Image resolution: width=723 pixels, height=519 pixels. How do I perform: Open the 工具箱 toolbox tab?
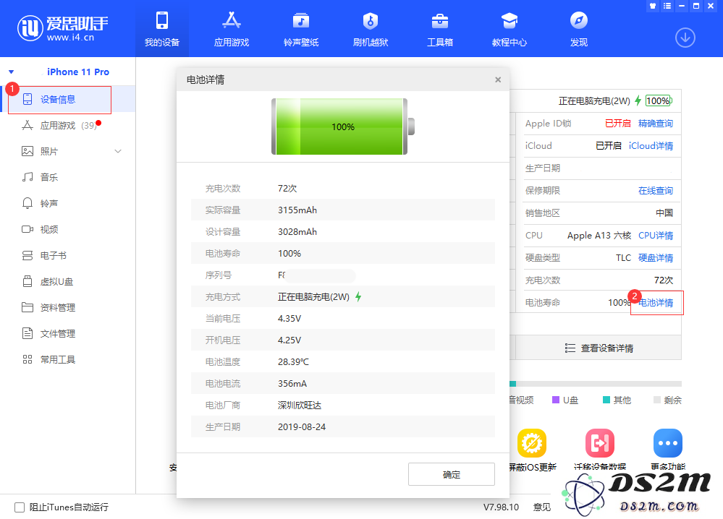tap(440, 30)
